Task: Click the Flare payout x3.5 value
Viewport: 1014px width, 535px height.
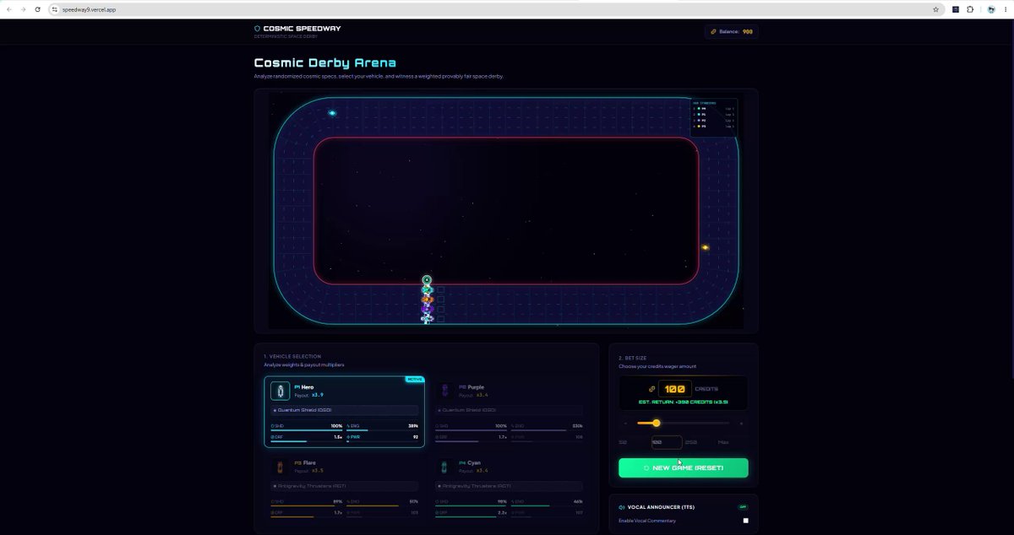Action: tap(318, 470)
